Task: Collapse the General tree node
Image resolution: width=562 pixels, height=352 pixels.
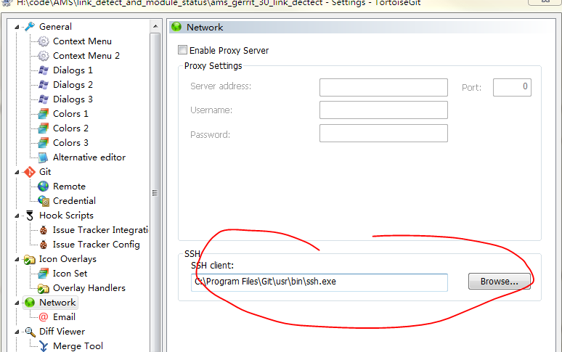Action: 17,27
